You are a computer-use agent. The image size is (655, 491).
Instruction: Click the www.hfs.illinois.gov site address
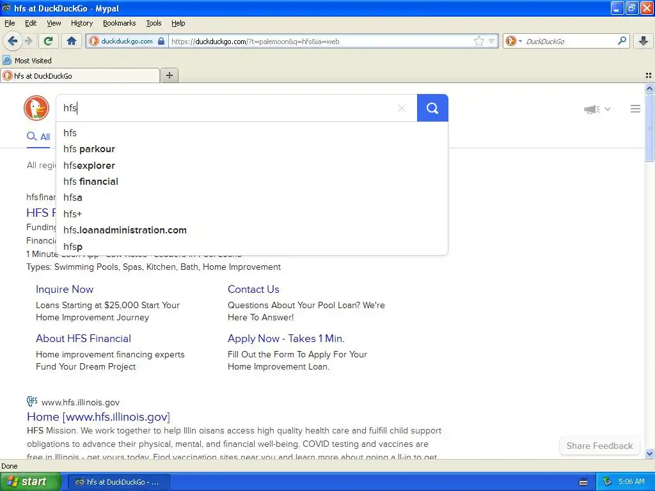tap(80, 403)
